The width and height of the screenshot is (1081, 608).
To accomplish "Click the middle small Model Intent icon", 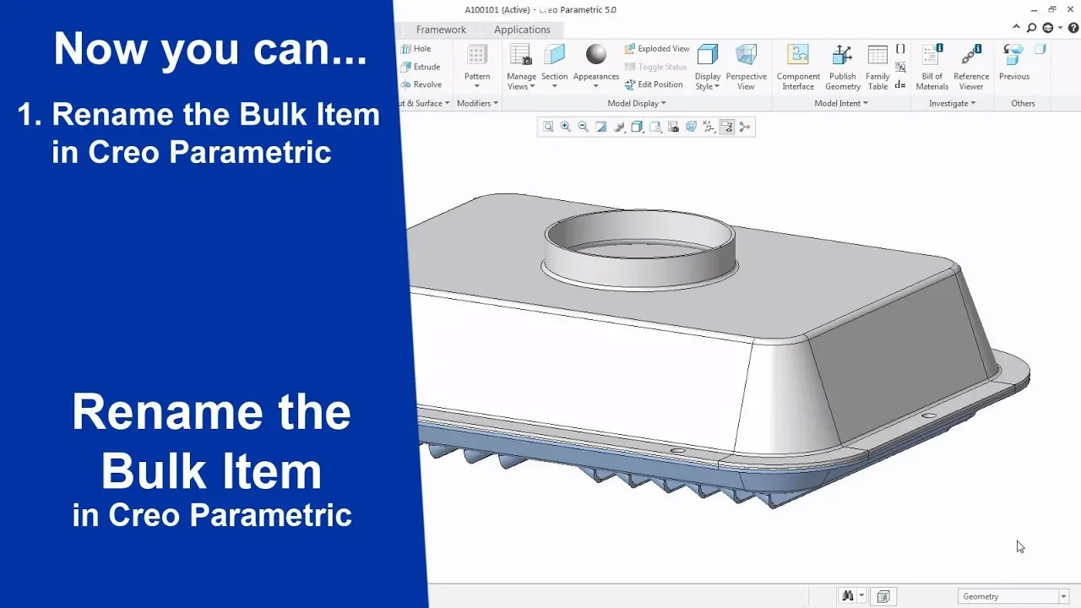I will point(900,67).
